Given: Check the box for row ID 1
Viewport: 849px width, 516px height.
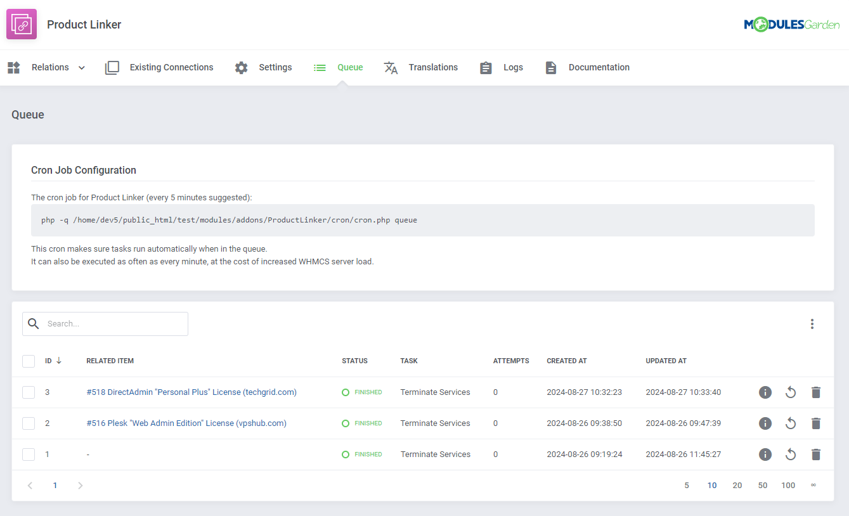Looking at the screenshot, I should click(x=29, y=455).
